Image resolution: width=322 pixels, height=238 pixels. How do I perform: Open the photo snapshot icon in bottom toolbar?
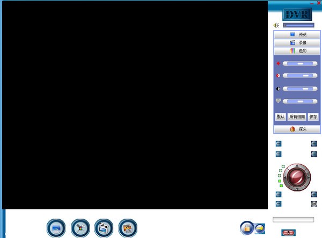click(x=128, y=228)
